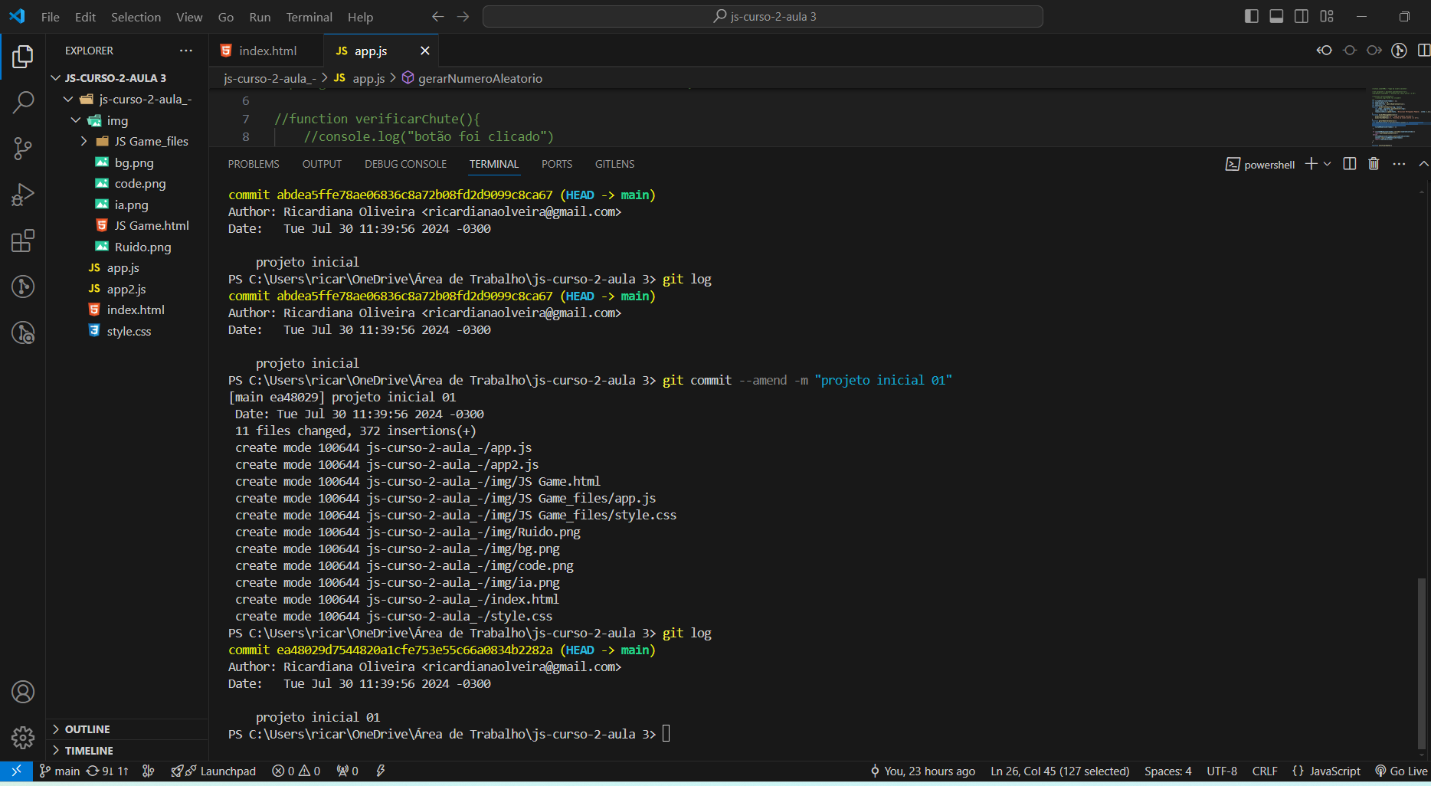This screenshot has width=1431, height=786.
Task: Open the Run menu
Action: coord(260,17)
